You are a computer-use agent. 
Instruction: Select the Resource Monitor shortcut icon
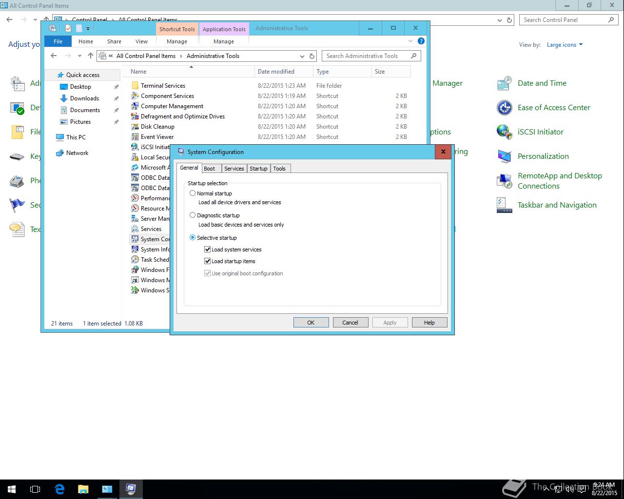pos(135,209)
